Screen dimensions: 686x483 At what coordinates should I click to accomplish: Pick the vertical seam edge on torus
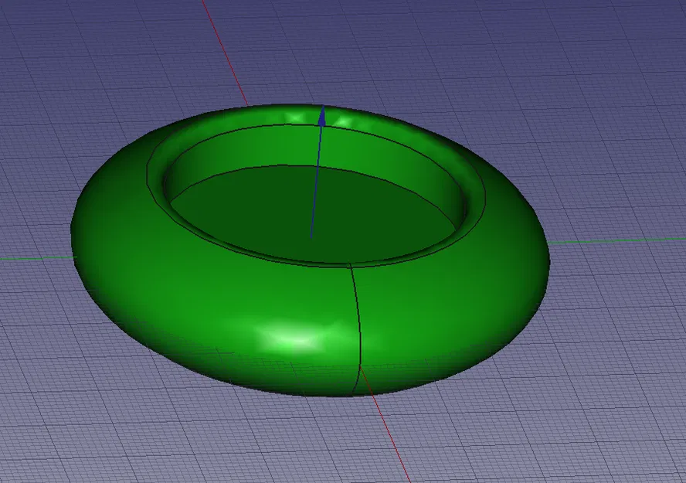[358, 328]
